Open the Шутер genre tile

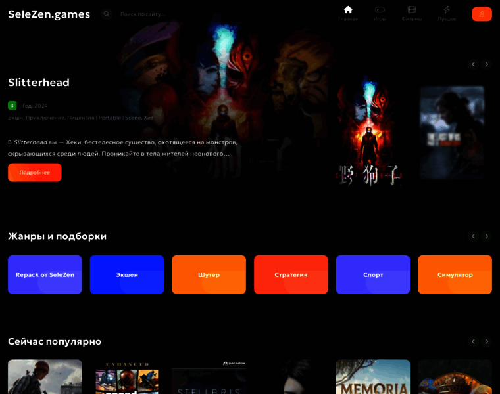pyautogui.click(x=209, y=274)
